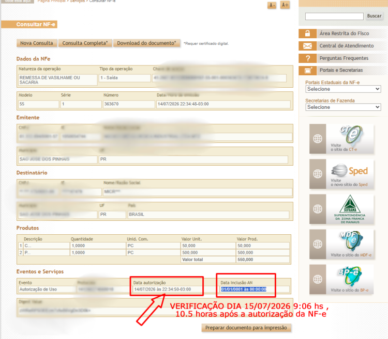
Task: Click highlighted Data Inclusão AN value 01/01/0001
Action: click(244, 289)
